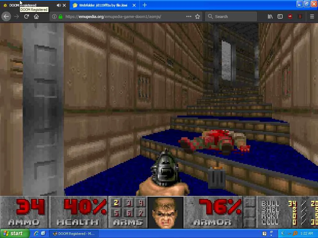Viewport: 318px width, 238px height.
Task: Toggle the sidebar view icon
Action: (x=280, y=17)
